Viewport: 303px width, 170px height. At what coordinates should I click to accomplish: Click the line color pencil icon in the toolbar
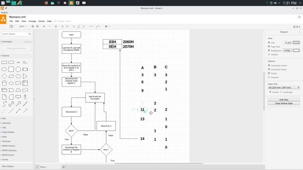[x=79, y=26]
